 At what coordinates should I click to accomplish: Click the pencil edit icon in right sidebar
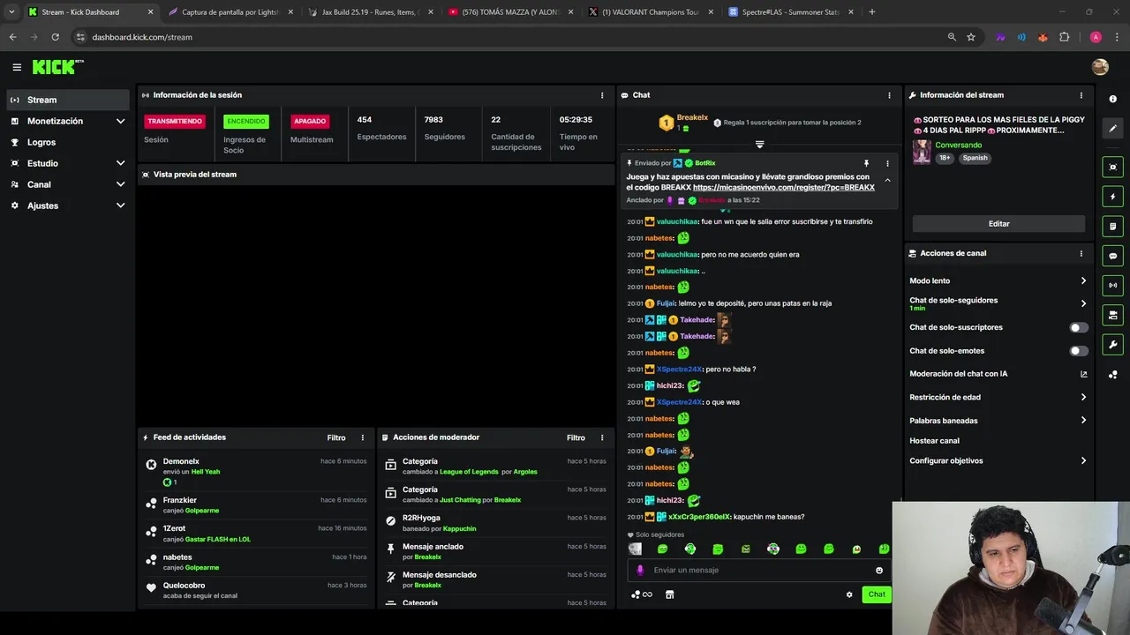pos(1112,128)
